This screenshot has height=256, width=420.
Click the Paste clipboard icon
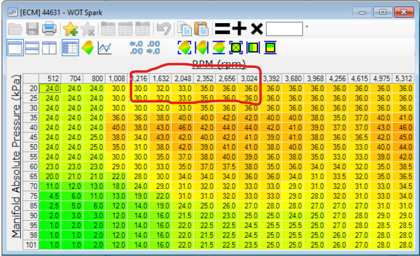(201, 29)
